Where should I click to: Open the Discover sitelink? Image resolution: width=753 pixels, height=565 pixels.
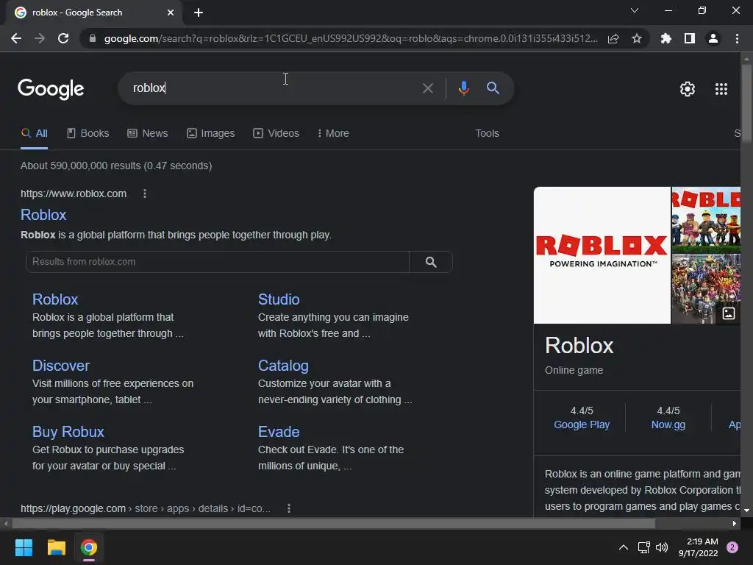(60, 366)
